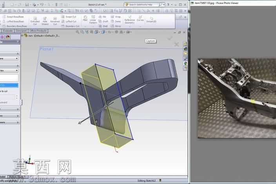Click the draft angle stepper arrows
The image size is (276, 184).
tap(17, 97)
